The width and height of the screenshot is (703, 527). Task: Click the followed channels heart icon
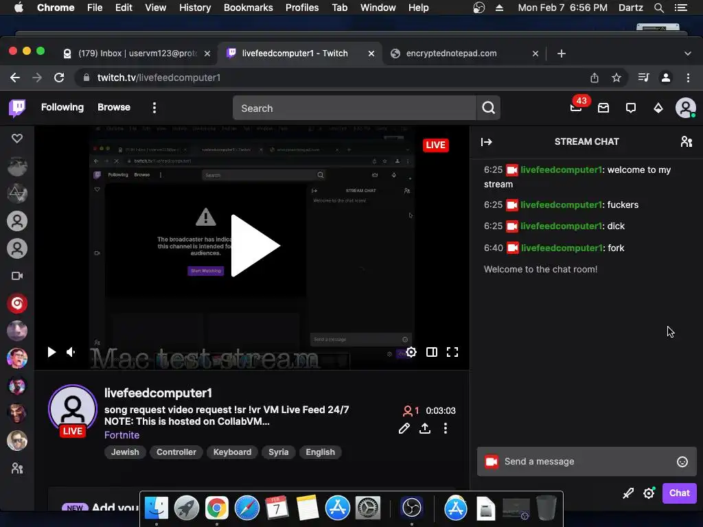click(17, 139)
